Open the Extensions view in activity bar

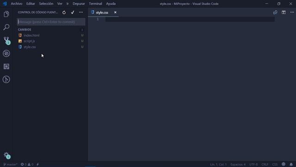coord(6,66)
